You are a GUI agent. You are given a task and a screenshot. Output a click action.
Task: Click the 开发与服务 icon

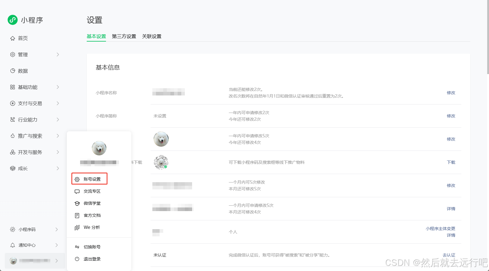tap(13, 152)
